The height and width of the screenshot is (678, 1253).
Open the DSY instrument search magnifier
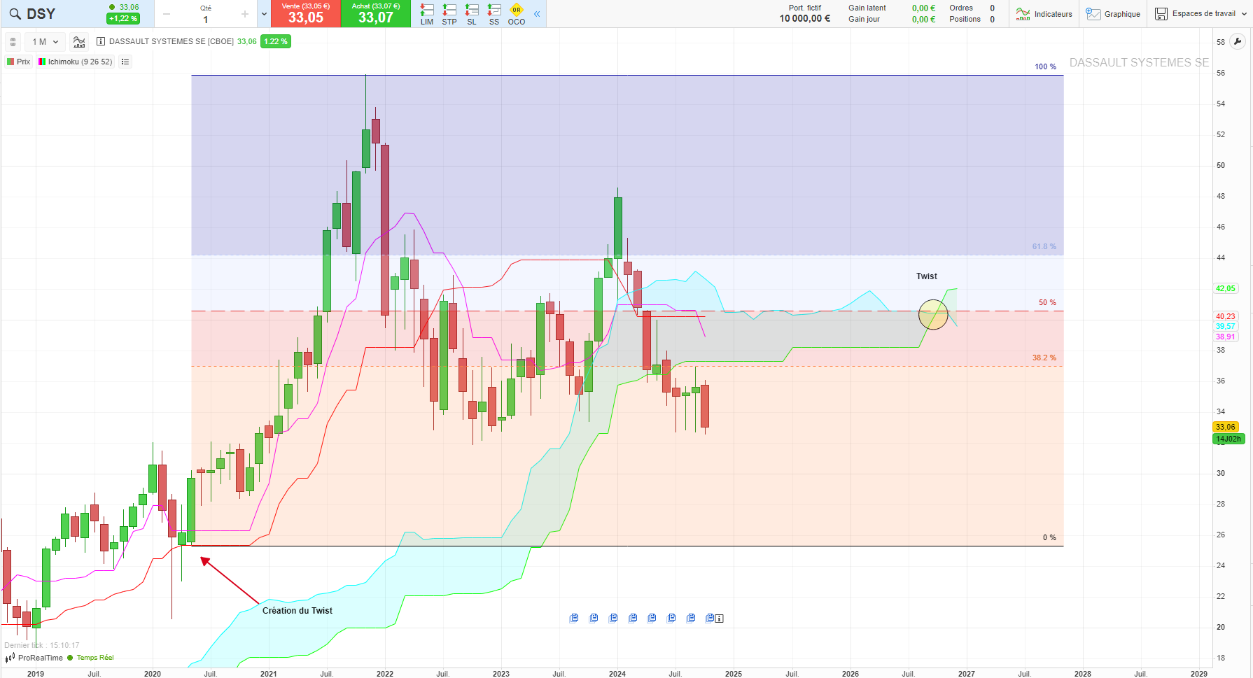15,14
